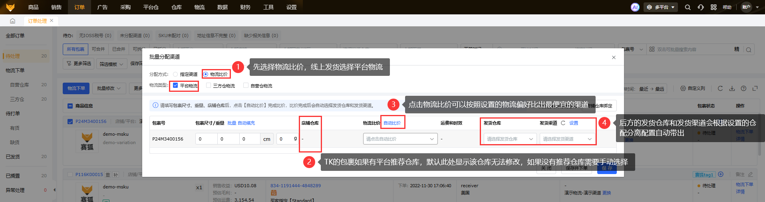Click the 批量 link beside 包裹尺寸/重量
The image size is (765, 202).
click(232, 123)
